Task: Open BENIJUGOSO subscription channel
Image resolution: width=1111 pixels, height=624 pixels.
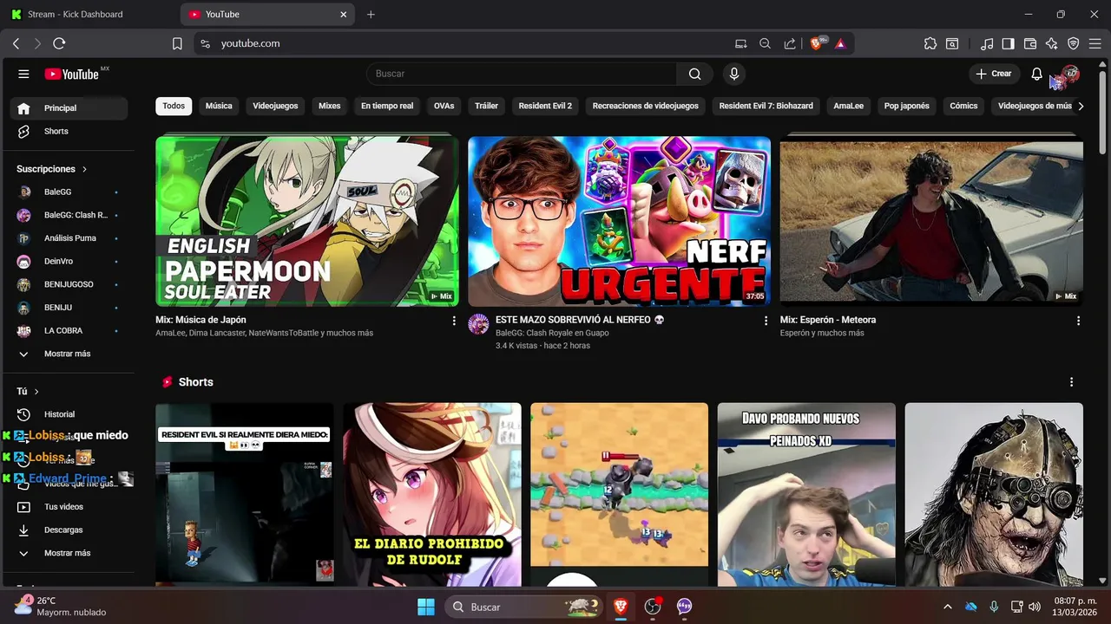Action: click(x=69, y=284)
